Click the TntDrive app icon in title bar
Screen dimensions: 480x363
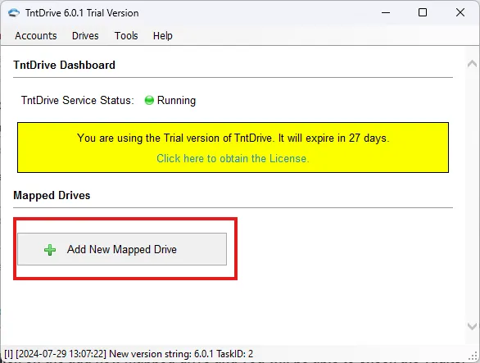click(x=14, y=13)
